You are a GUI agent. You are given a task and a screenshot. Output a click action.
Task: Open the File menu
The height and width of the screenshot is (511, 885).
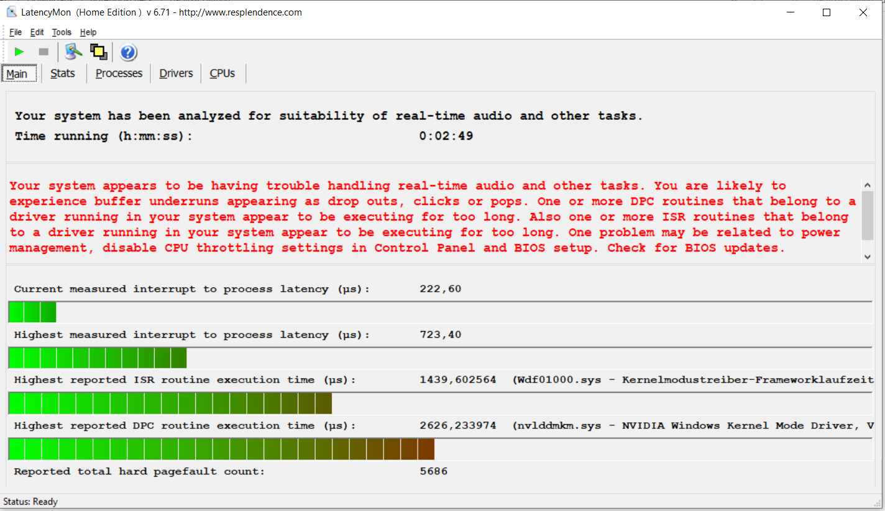coord(16,32)
